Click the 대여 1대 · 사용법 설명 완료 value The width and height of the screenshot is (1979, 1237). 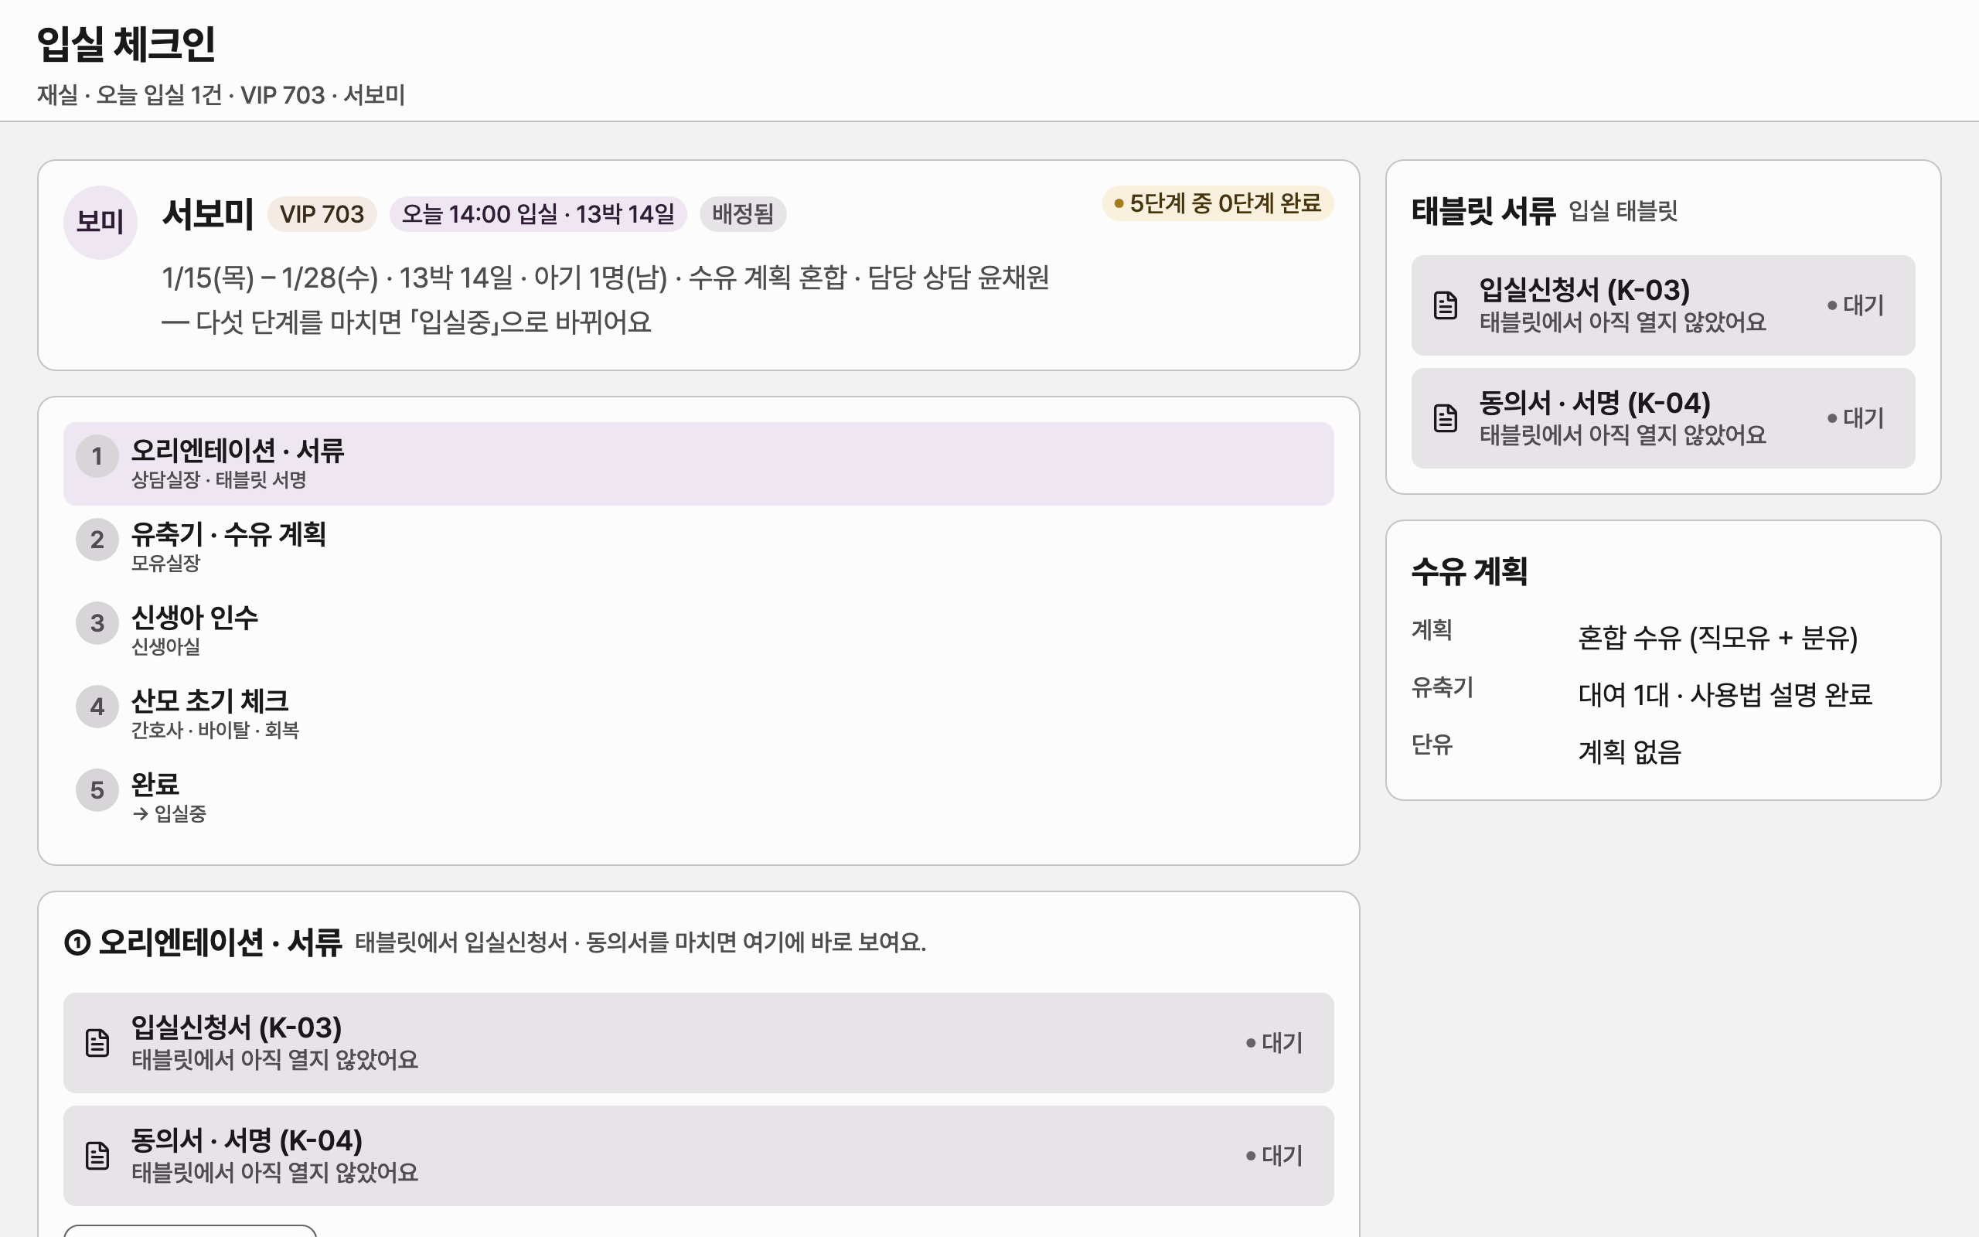1725,694
